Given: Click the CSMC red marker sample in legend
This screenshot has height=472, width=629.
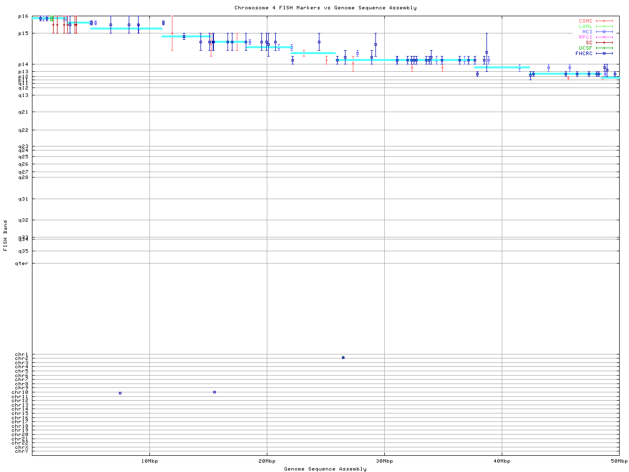Looking at the screenshot, I should coord(604,21).
